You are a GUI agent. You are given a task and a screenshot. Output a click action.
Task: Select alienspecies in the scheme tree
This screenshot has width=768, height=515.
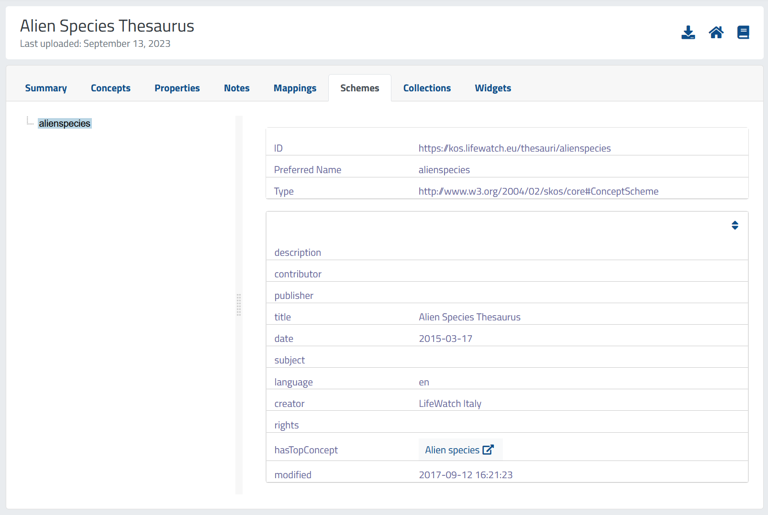click(x=65, y=123)
